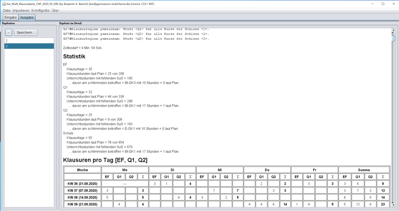Click the Speichern... button
This screenshot has height=211, width=399.
(x=26, y=32)
